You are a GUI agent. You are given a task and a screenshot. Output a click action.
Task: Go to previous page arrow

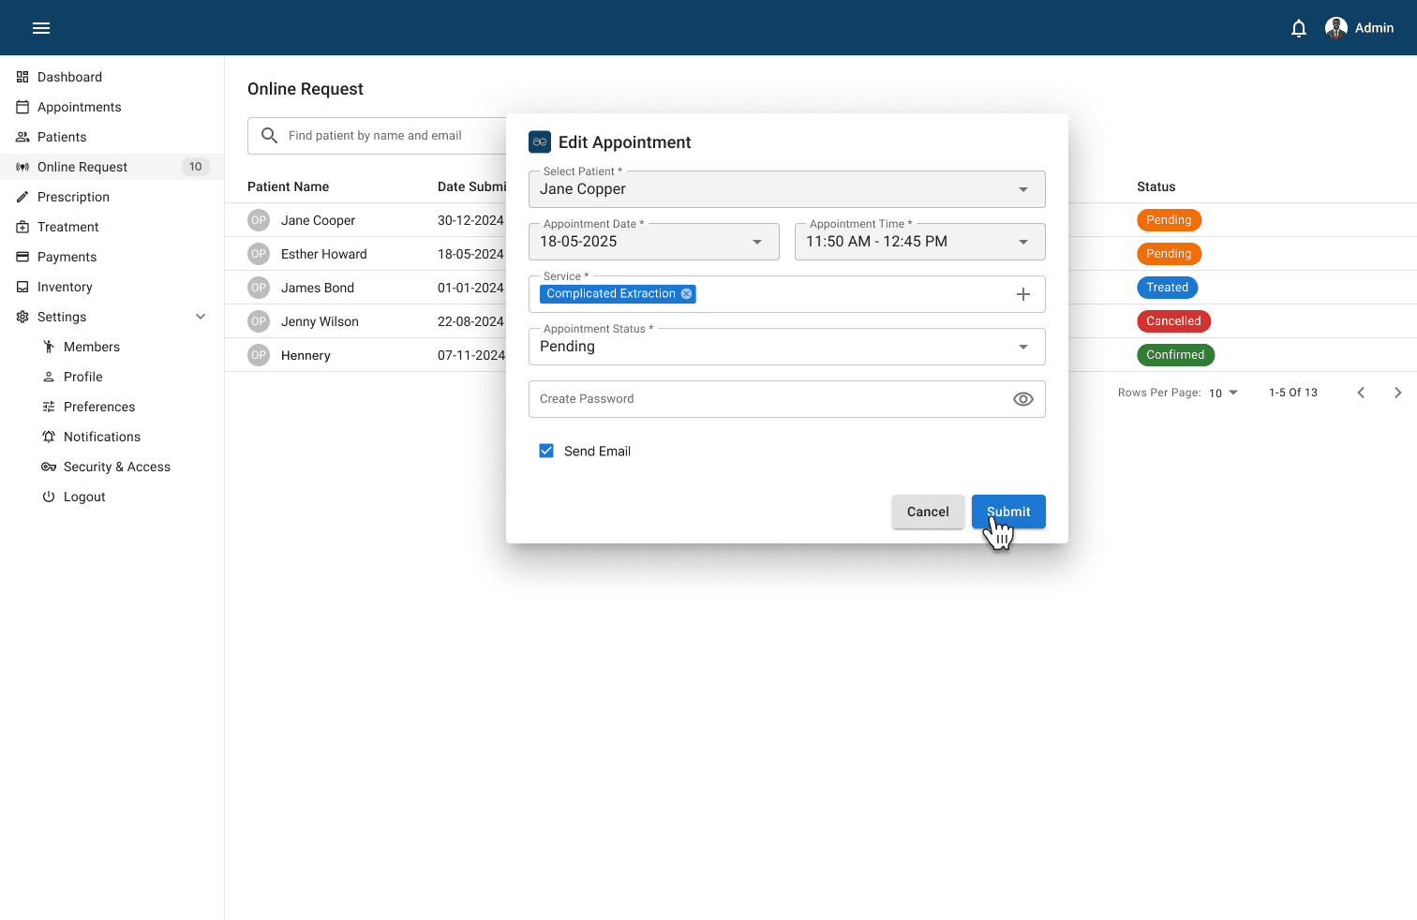click(x=1361, y=393)
